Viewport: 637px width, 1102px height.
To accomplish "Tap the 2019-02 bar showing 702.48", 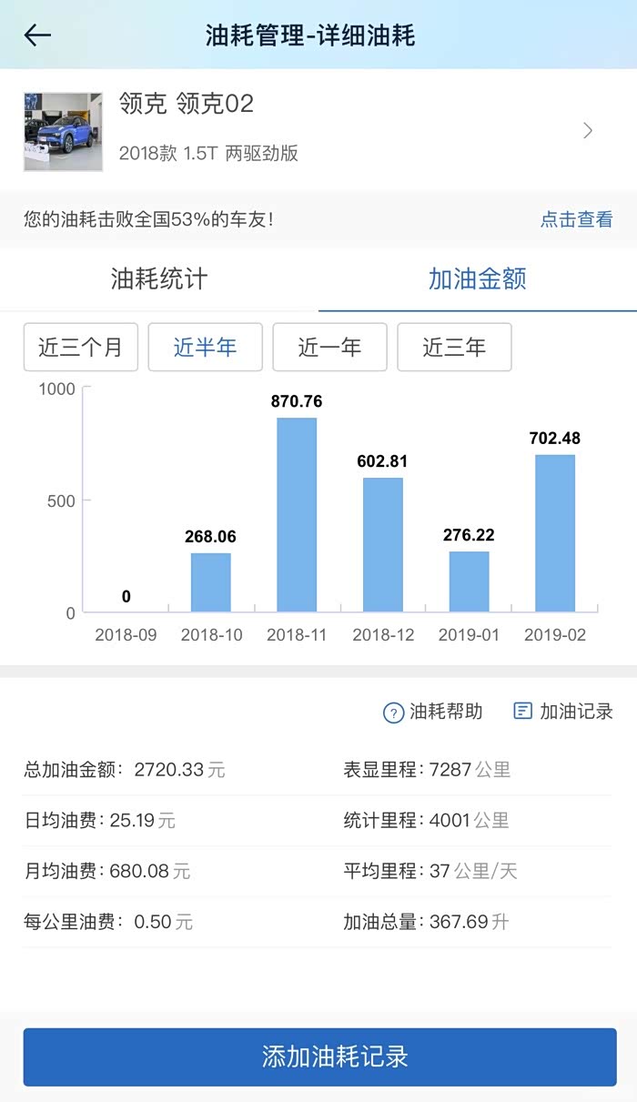I will [x=555, y=533].
